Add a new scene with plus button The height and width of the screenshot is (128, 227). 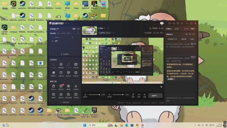coord(78,33)
